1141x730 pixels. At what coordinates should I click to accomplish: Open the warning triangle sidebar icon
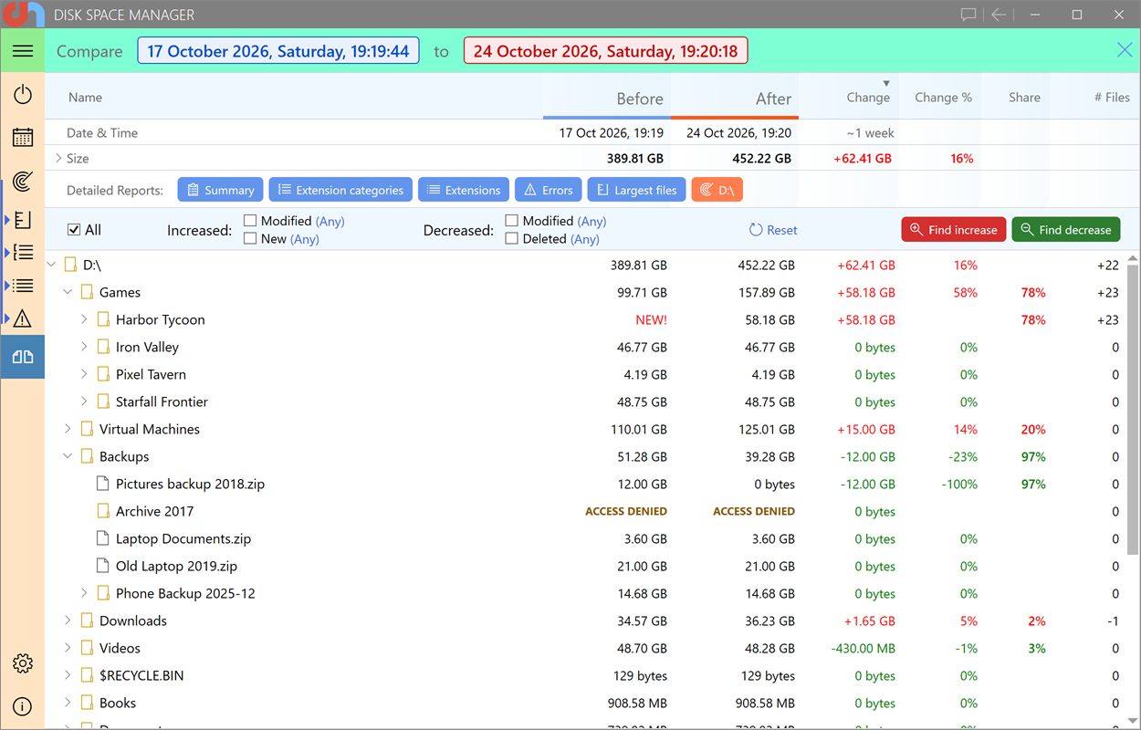point(23,318)
